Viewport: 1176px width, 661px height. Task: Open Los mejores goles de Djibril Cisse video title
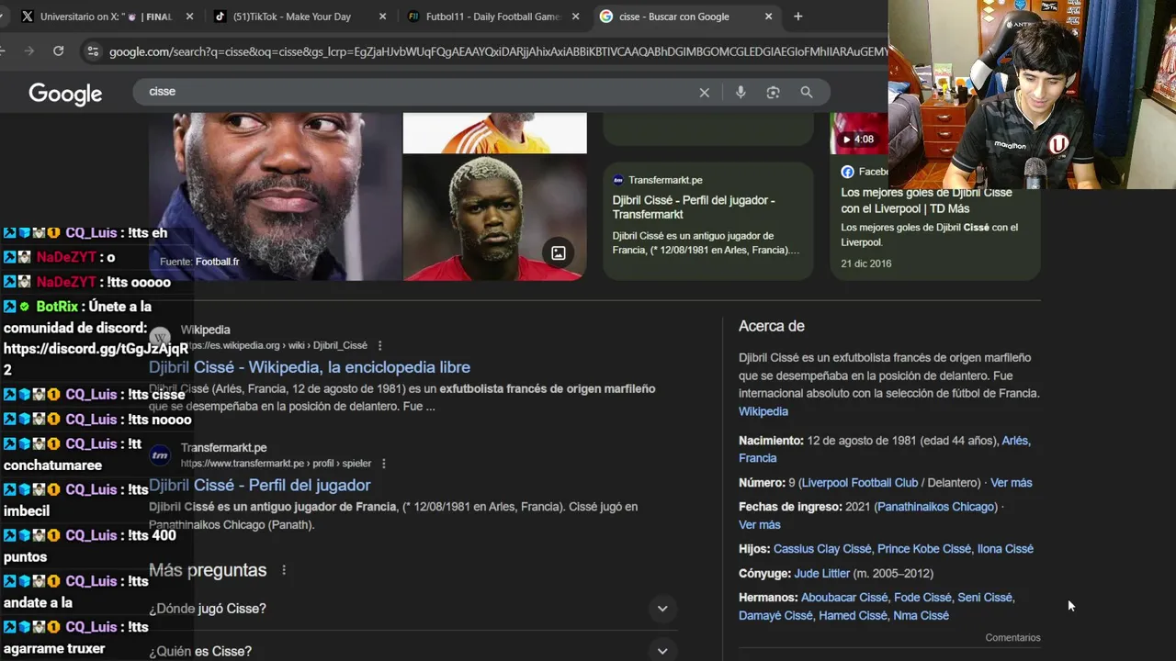pyautogui.click(x=926, y=201)
